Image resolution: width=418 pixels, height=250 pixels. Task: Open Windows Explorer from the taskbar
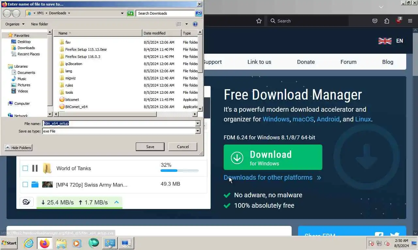click(61, 243)
